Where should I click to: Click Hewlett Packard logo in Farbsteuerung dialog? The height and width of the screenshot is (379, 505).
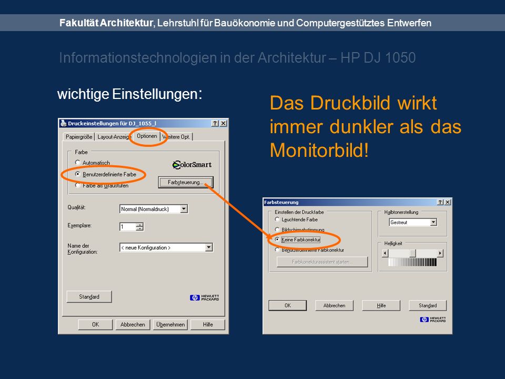433,320
